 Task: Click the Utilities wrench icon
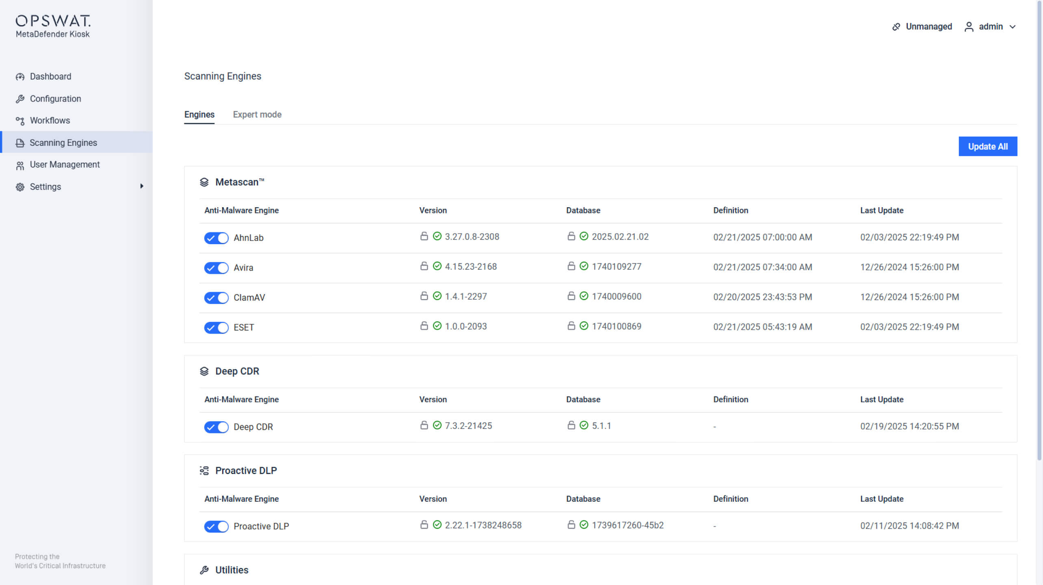(x=204, y=570)
